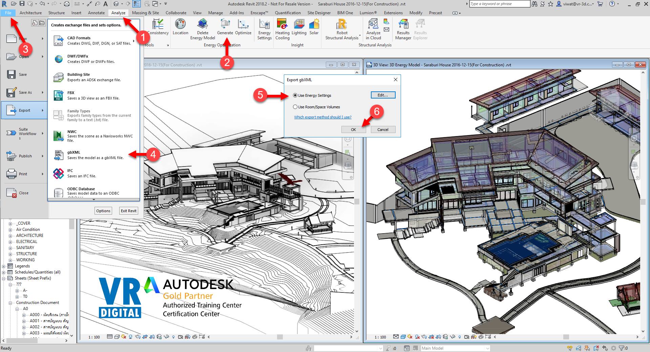Click Print in the File menu
650x352 pixels.
click(x=24, y=174)
